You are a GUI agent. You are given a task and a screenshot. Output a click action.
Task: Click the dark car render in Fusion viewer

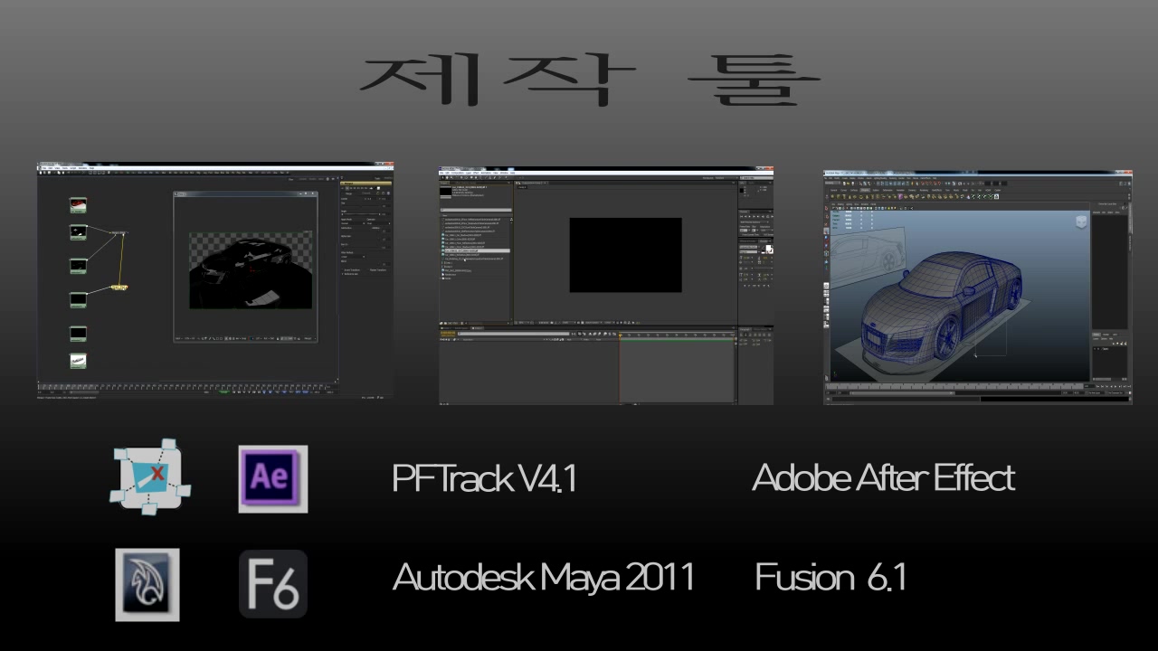pos(251,270)
